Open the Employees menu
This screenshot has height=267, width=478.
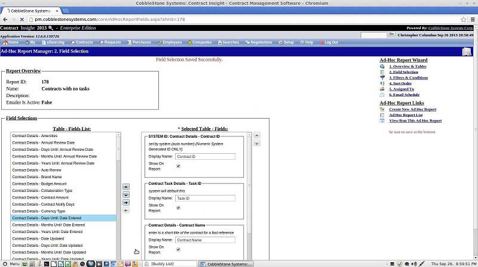[170, 42]
